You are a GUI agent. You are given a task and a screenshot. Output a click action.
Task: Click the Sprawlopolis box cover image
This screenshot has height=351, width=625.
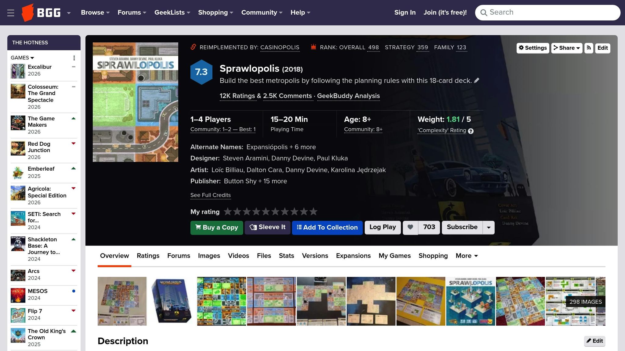pos(135,102)
